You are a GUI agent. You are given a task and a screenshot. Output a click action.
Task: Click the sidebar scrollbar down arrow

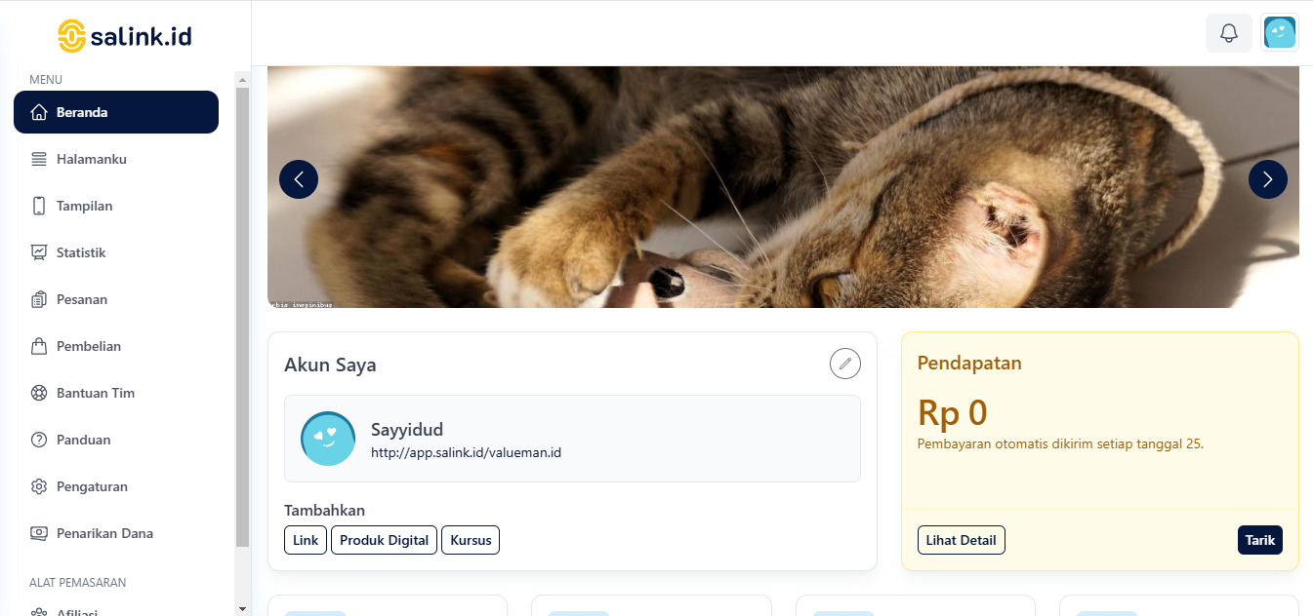point(243,608)
